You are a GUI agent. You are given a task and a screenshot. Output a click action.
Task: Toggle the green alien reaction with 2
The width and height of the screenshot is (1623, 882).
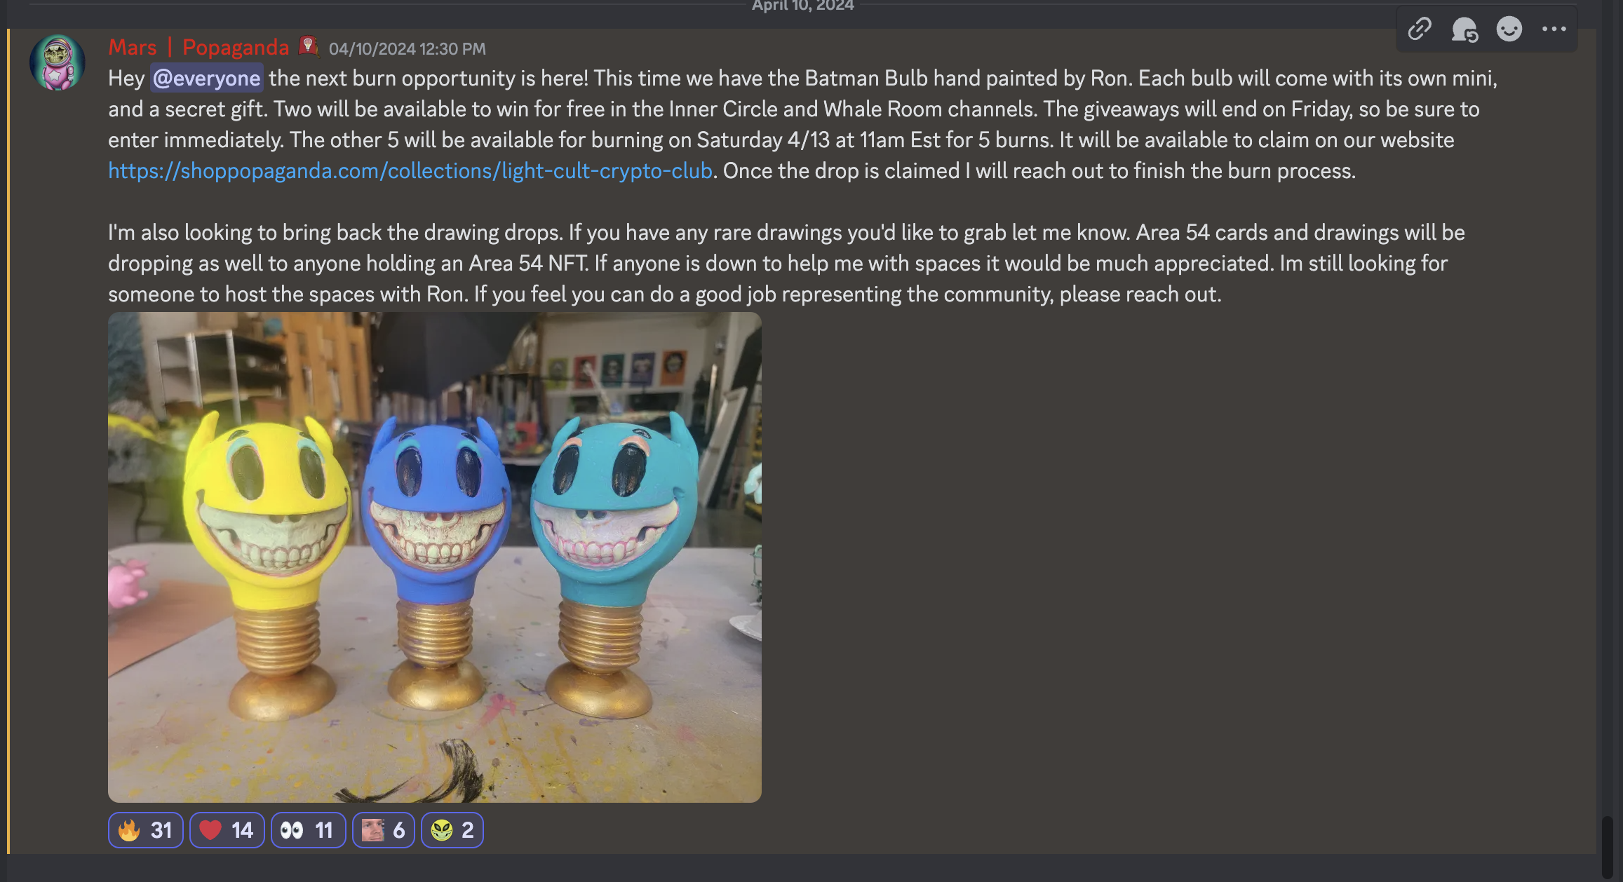pos(452,830)
